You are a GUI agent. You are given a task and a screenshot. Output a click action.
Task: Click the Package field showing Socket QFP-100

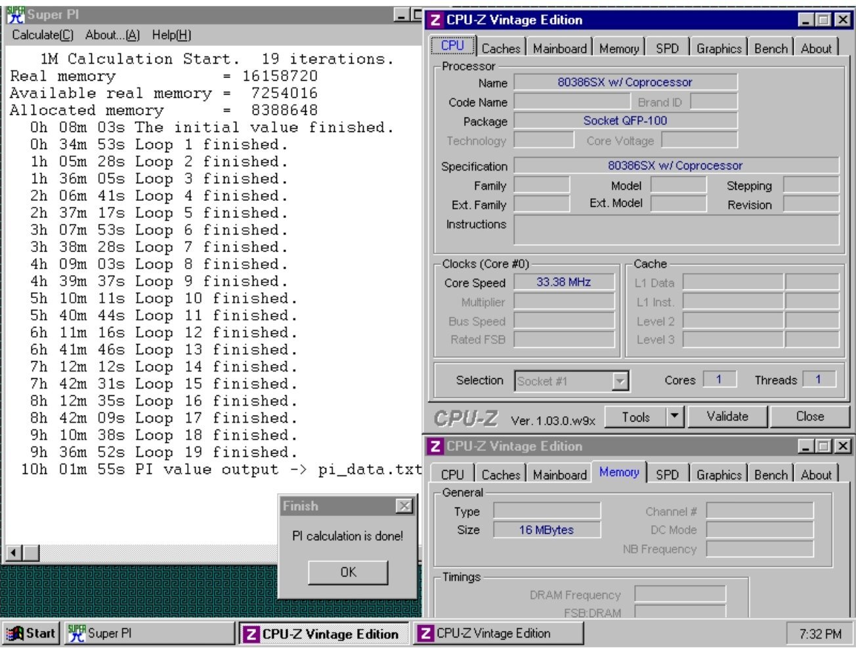(x=625, y=121)
